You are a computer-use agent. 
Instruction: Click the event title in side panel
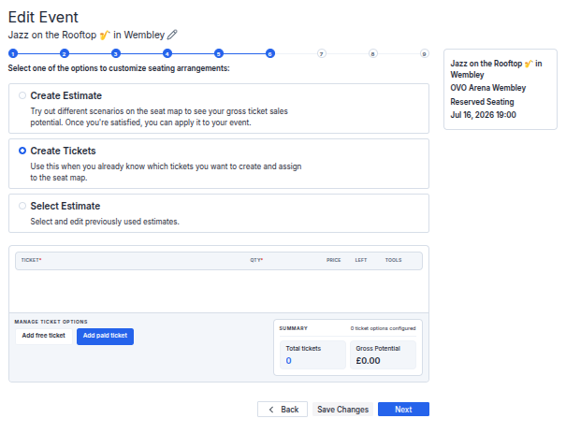coord(496,69)
